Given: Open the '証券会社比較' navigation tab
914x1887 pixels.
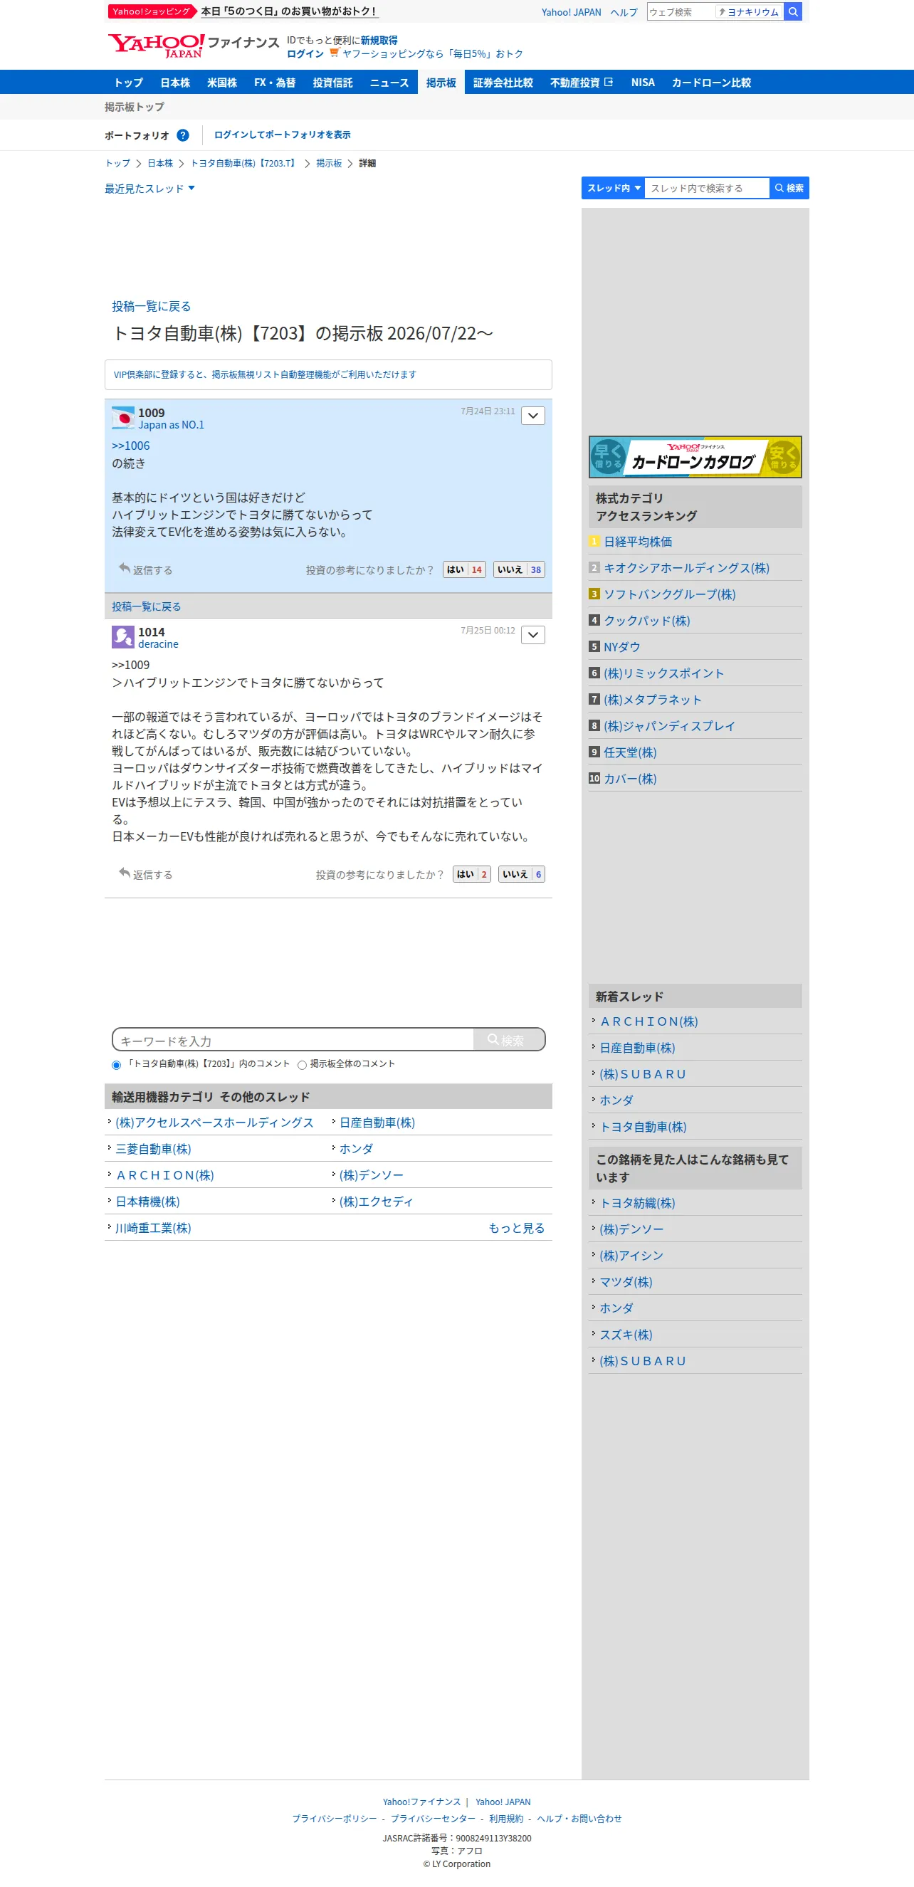Looking at the screenshot, I should [503, 82].
